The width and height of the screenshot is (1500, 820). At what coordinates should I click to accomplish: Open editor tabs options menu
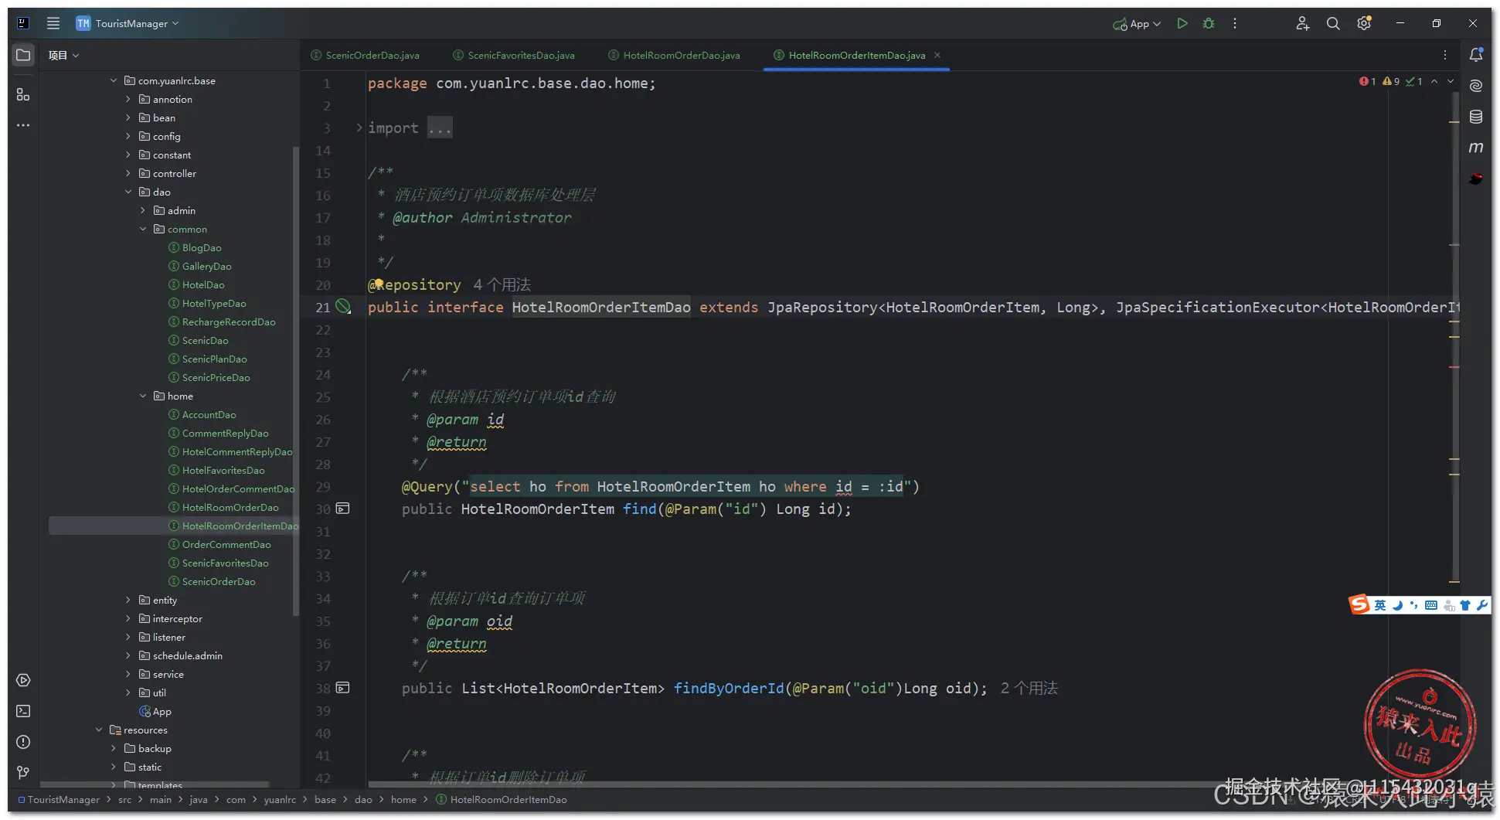pos(1445,55)
